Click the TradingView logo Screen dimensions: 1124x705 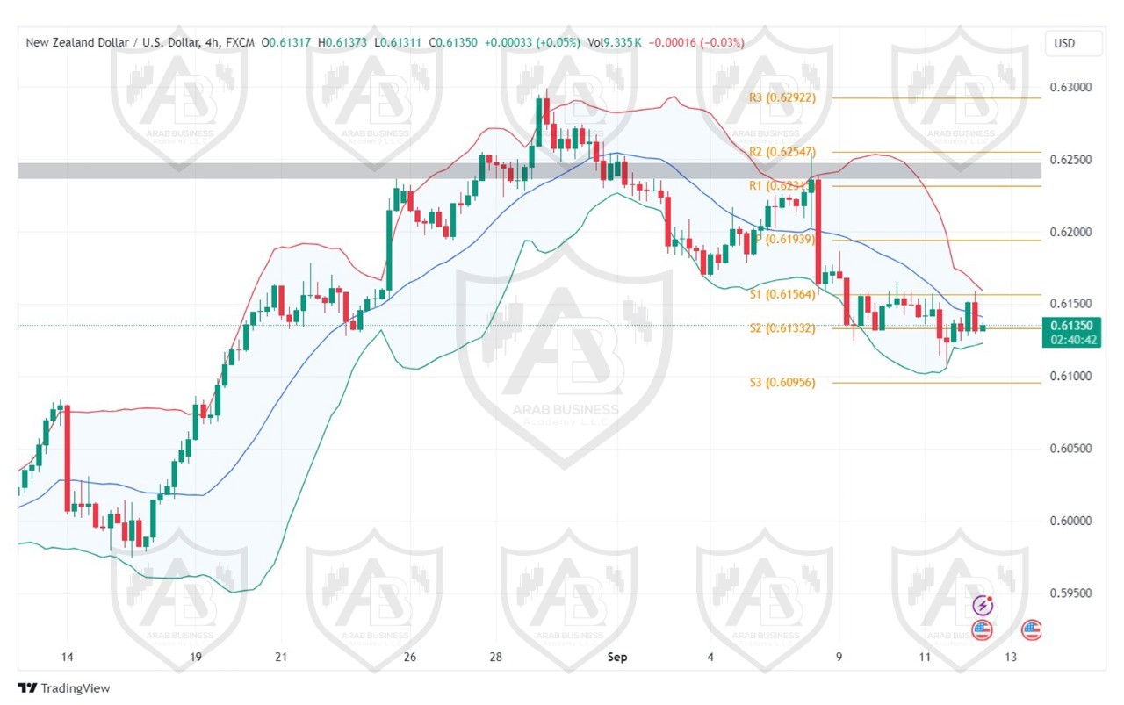coord(65,688)
